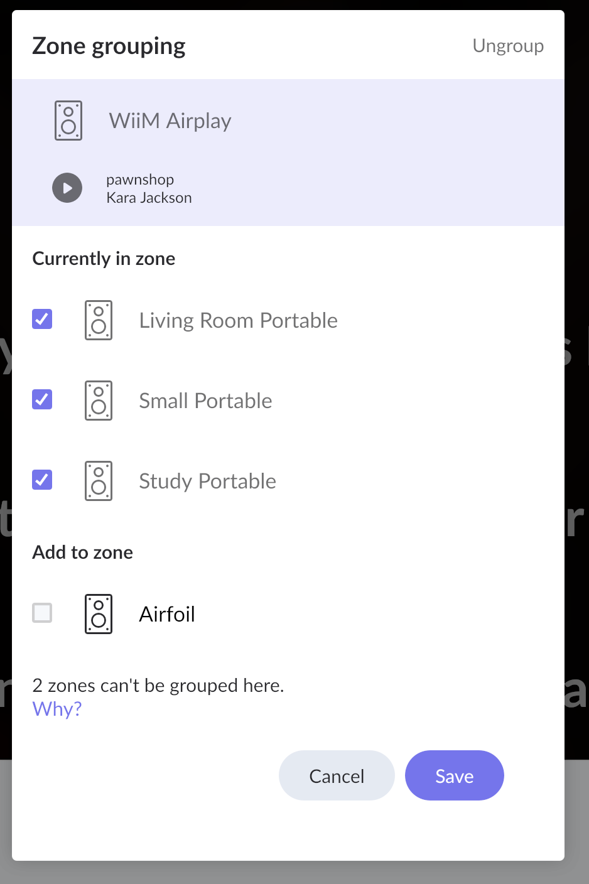
Task: Save the zone grouping changes
Action: (x=455, y=775)
